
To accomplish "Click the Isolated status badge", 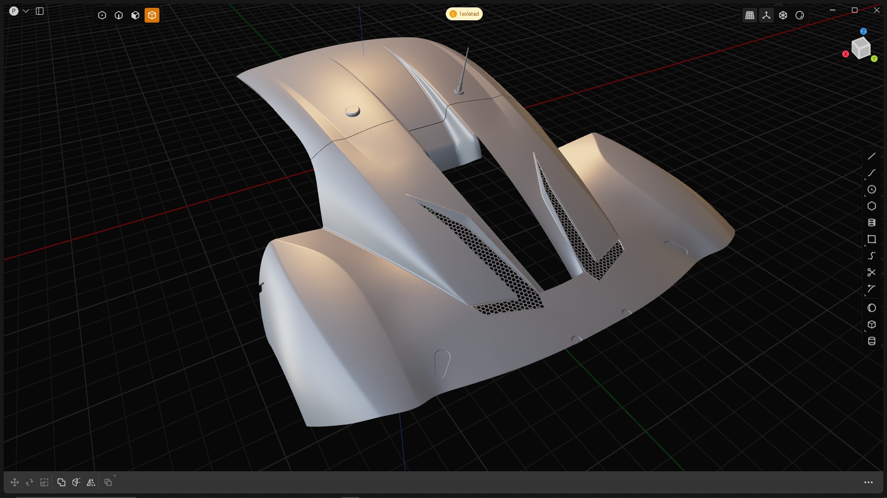I will 464,14.
